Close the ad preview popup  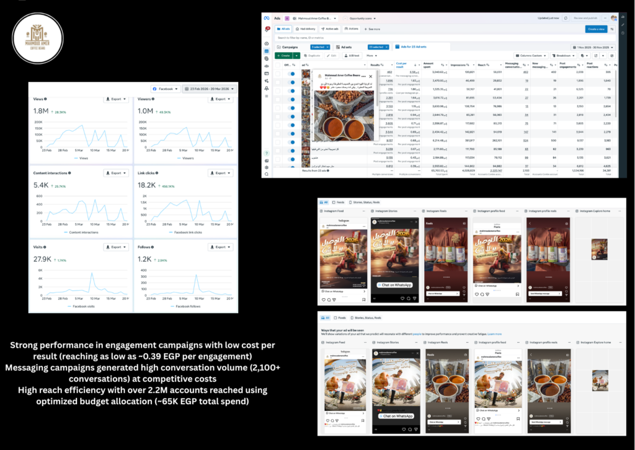pyautogui.click(x=371, y=76)
